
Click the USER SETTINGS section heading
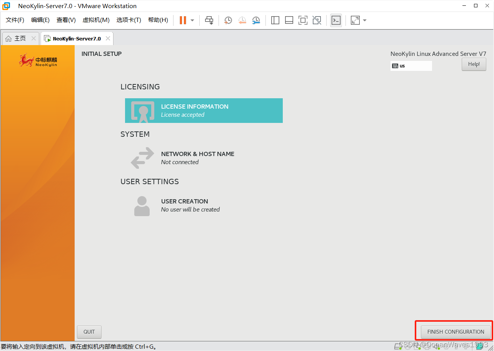[x=150, y=181]
